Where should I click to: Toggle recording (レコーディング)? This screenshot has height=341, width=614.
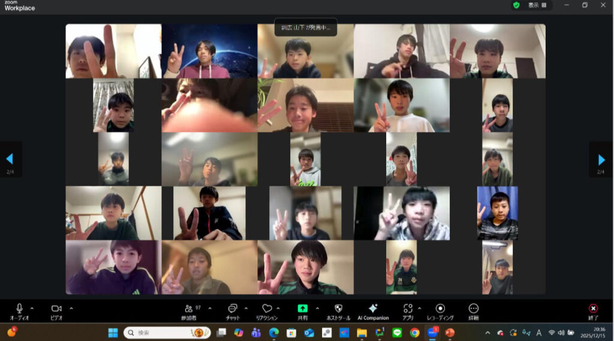(440, 309)
